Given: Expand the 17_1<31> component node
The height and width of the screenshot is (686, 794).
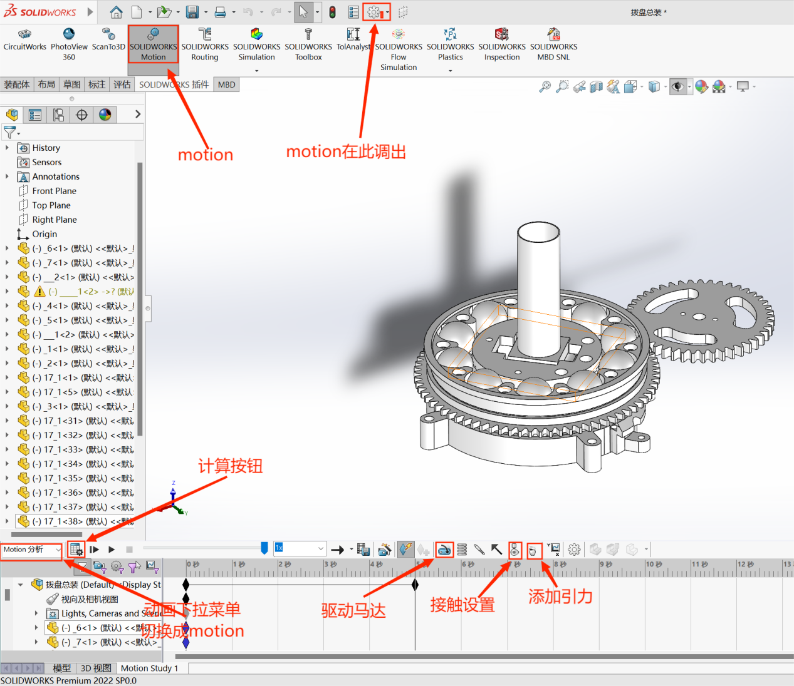Looking at the screenshot, I should 8,421.
